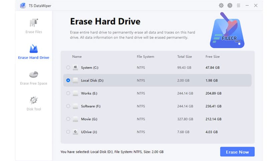Click the 7.68 GB total size value
279x161 pixels.
tap(183, 132)
